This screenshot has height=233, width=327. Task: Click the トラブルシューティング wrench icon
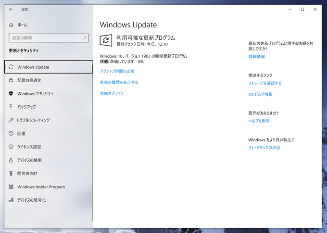(x=11, y=120)
